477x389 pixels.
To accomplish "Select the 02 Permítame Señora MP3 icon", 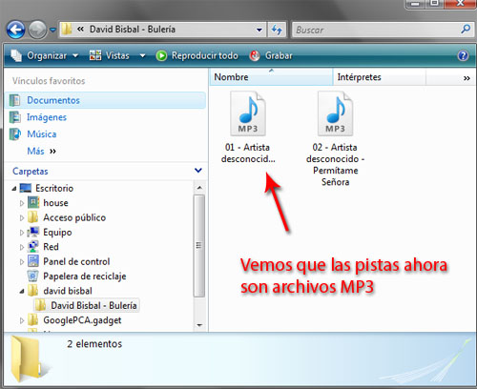I will 335,113.
